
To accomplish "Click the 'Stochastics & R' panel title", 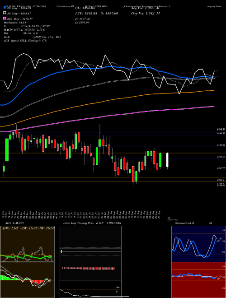I will [185, 223].
